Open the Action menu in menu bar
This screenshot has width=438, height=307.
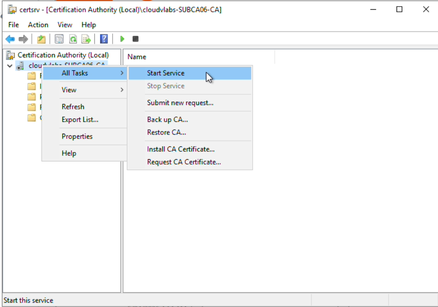tap(38, 25)
